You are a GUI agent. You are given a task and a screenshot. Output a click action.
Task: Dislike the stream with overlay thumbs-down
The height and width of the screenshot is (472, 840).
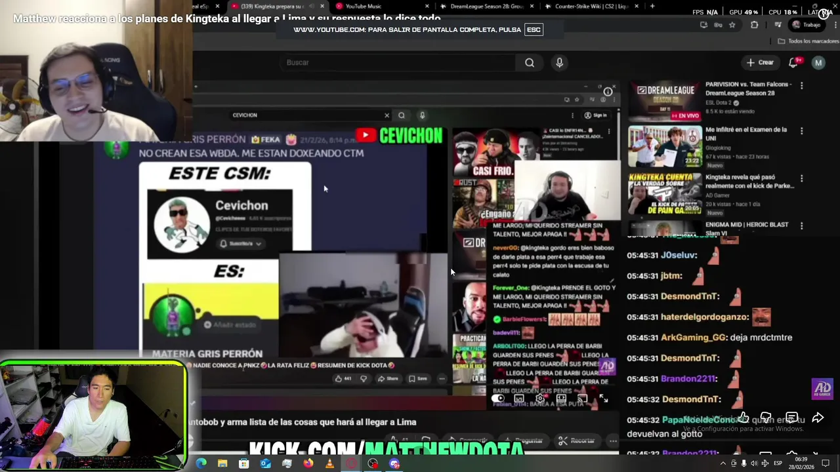(x=765, y=418)
